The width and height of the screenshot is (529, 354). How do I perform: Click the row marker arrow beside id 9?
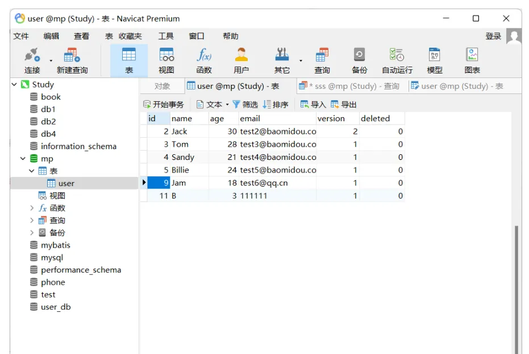(144, 183)
